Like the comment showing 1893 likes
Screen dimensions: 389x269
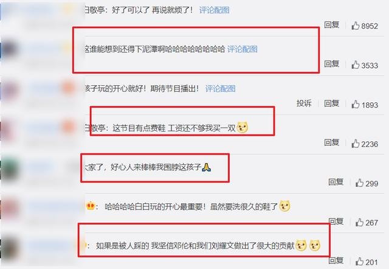[355, 104]
